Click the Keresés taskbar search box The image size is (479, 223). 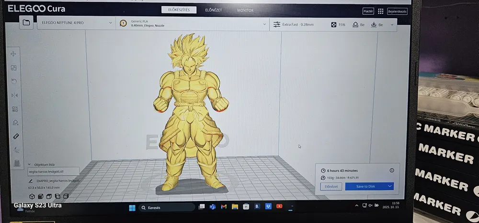167,207
